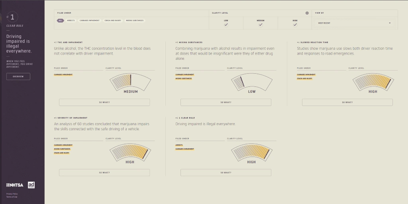408x204 pixels.
Task: Select the Mixing Substances filter tag
Action: 135,20
